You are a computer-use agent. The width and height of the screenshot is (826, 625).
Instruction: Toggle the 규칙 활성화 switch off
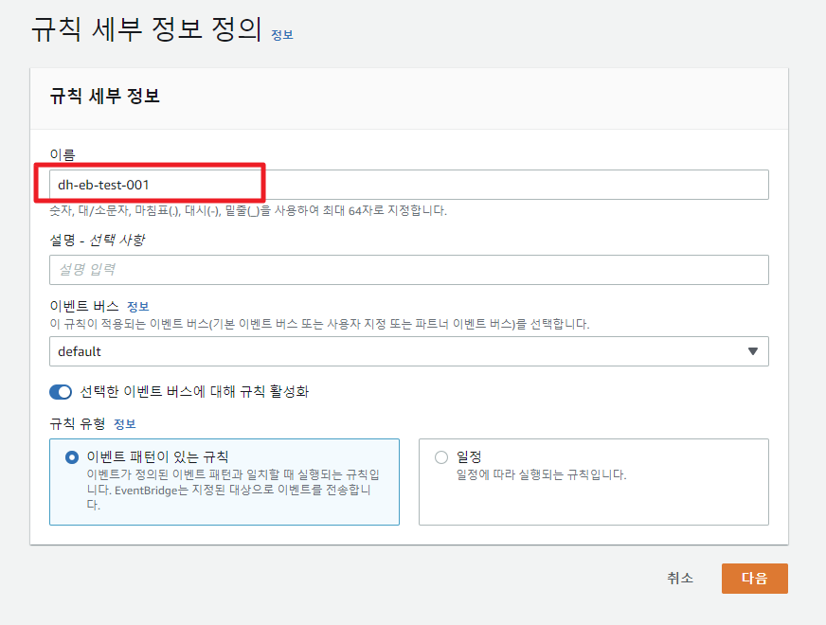pos(61,392)
